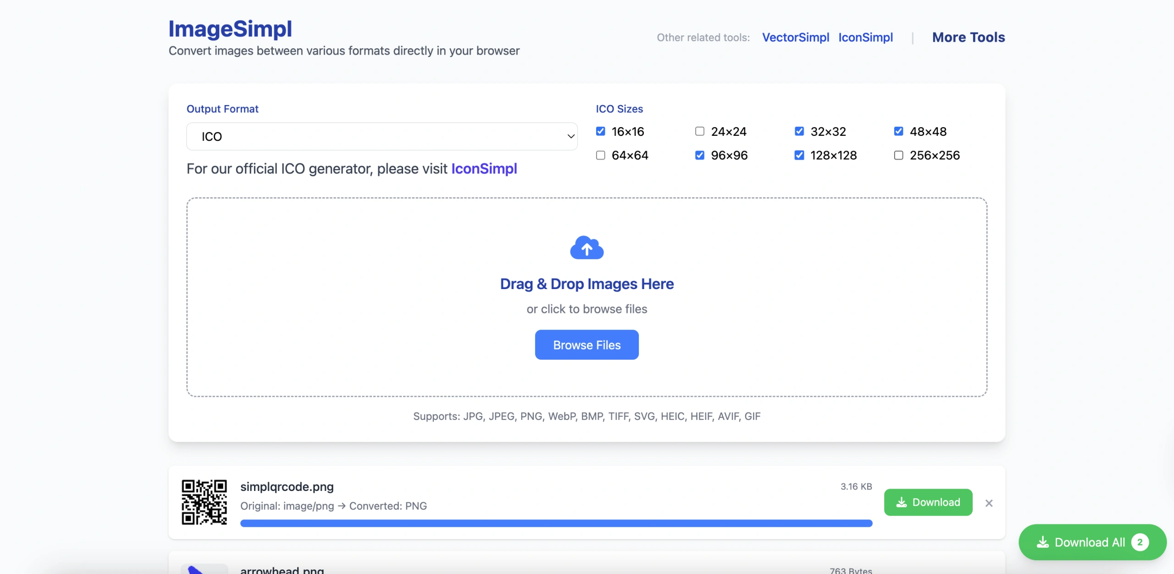Remove simplqrcode.png with the X icon

pos(989,503)
